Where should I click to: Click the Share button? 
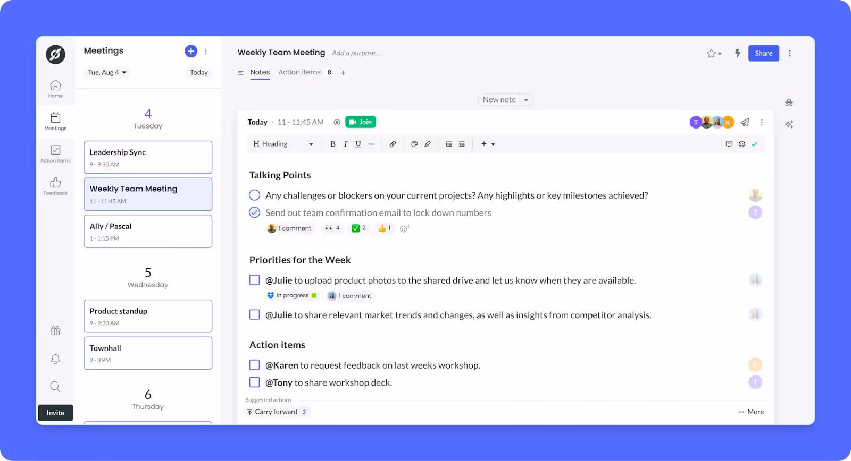coord(764,53)
